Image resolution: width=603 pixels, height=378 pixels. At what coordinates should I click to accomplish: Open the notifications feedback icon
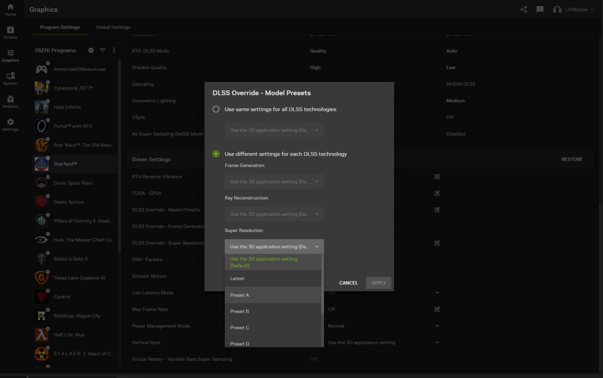pyautogui.click(x=540, y=9)
